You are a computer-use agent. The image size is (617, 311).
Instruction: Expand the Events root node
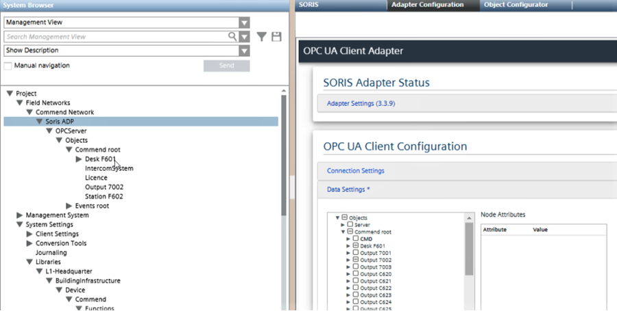[69, 206]
